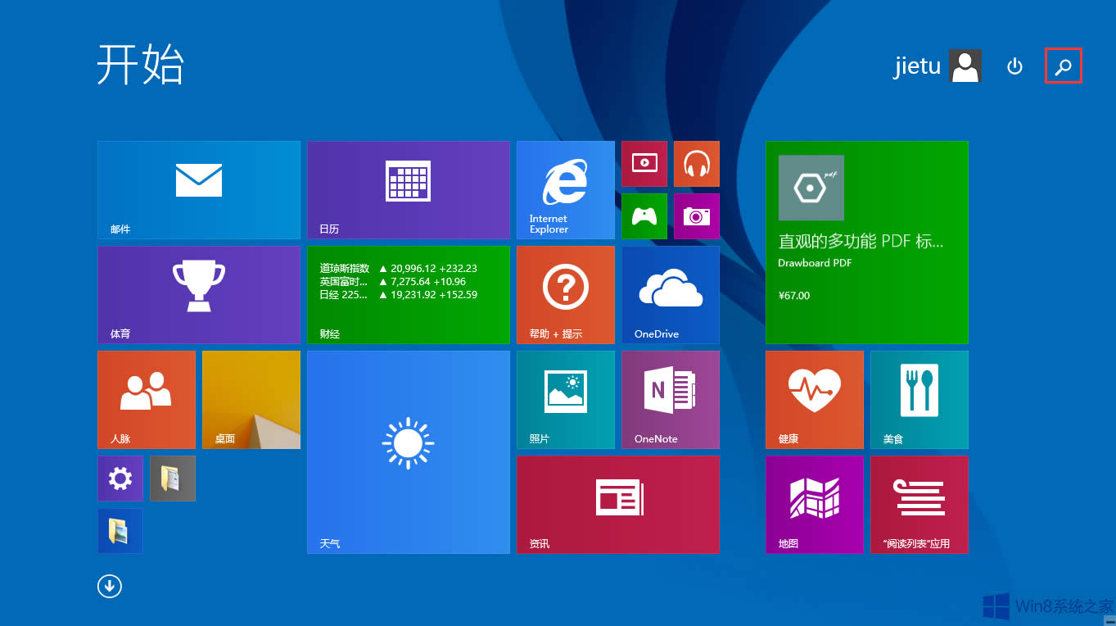Open the Mail (邮件) tile
The image size is (1116, 626).
[x=198, y=189]
